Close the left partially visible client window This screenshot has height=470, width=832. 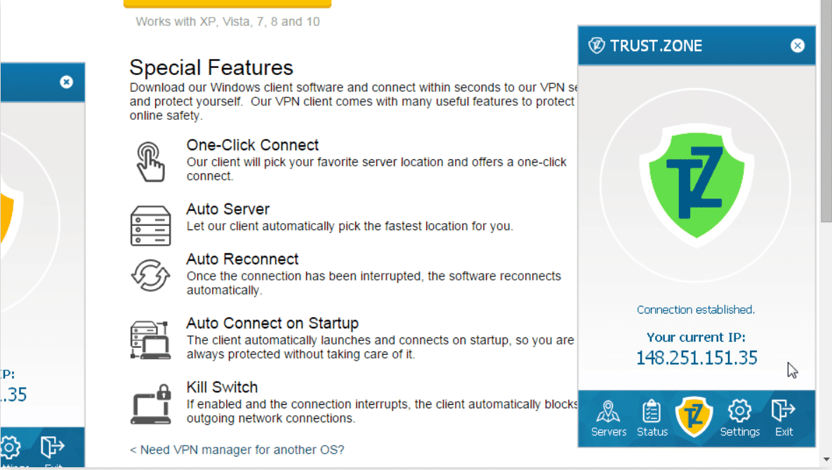coord(66,82)
